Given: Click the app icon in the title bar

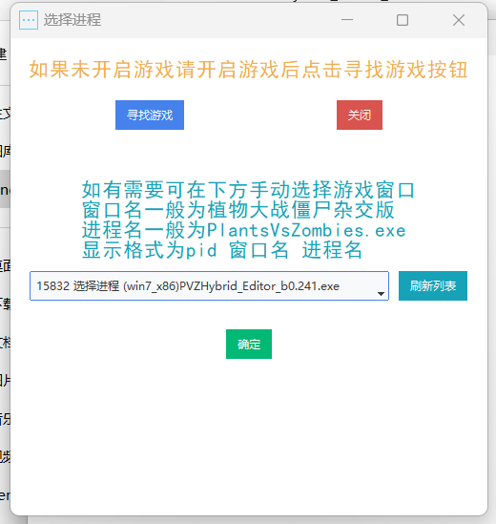Looking at the screenshot, I should tap(29, 20).
